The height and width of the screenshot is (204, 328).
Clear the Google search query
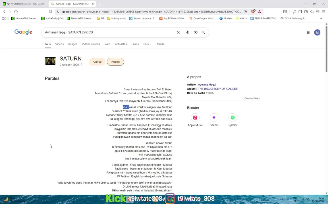tap(178, 32)
